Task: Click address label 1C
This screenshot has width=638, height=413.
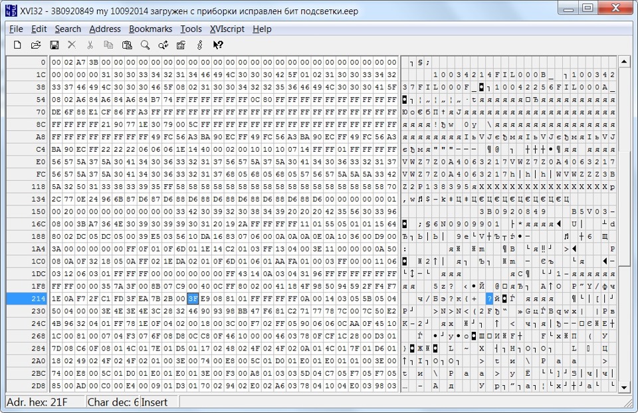Action: pos(27,75)
